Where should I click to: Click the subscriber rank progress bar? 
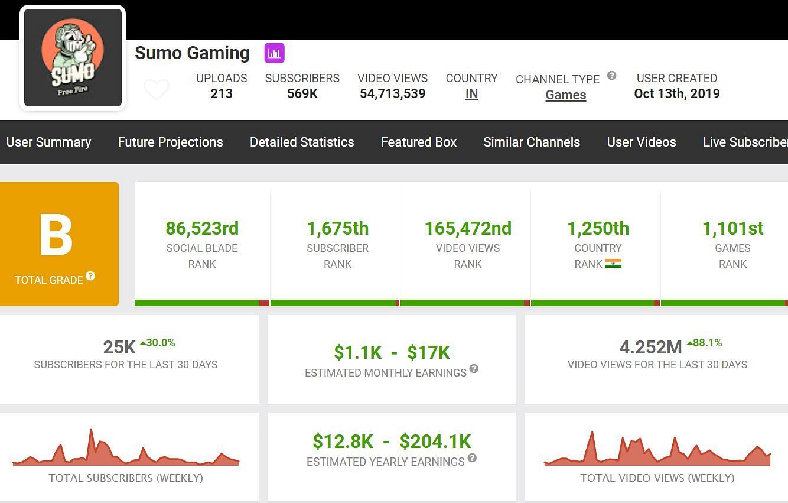[335, 303]
